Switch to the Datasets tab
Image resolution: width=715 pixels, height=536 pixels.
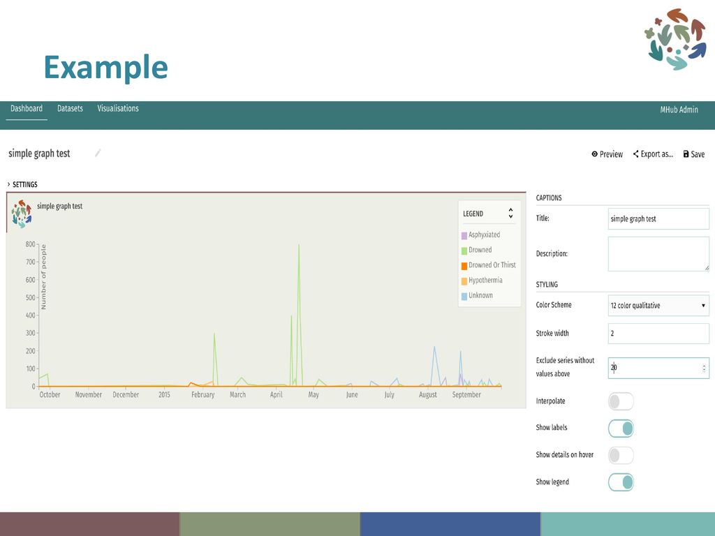point(70,108)
